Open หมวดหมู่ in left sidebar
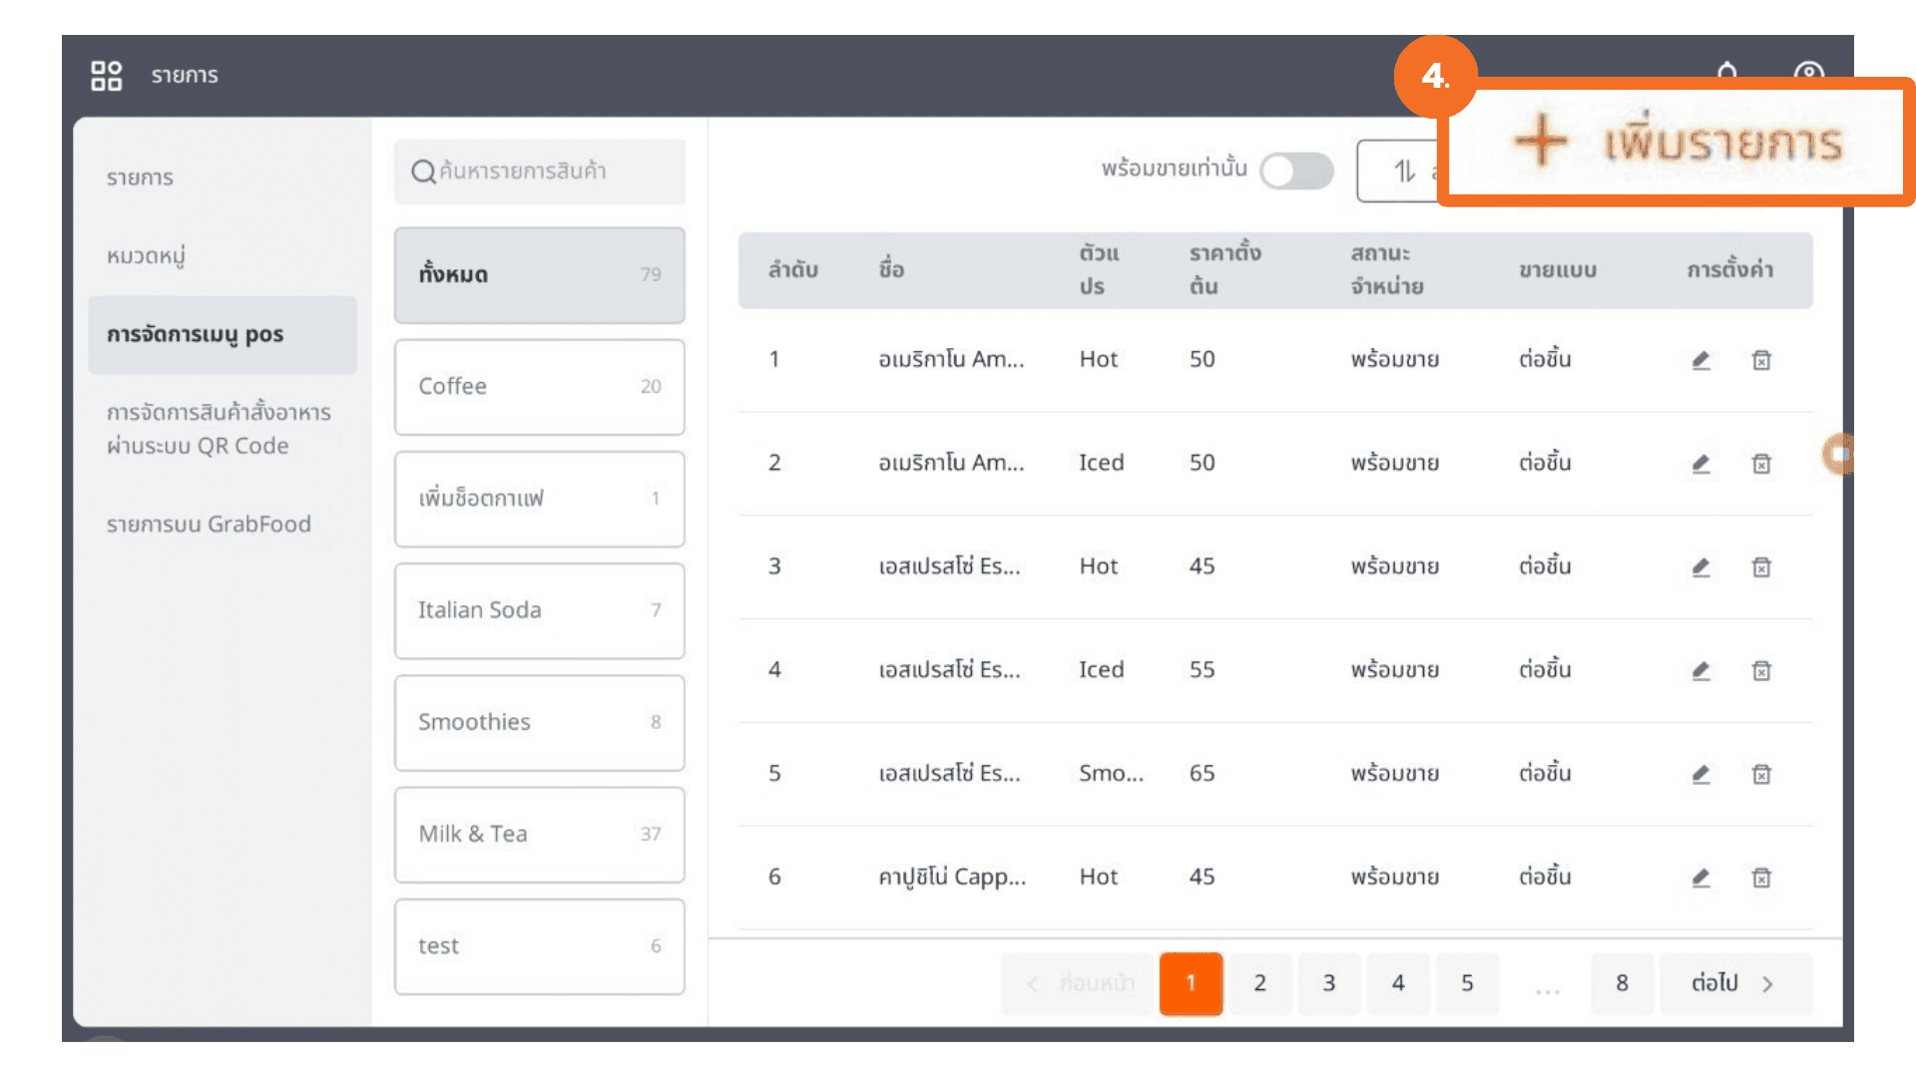The height and width of the screenshot is (1077, 1916). 147,256
